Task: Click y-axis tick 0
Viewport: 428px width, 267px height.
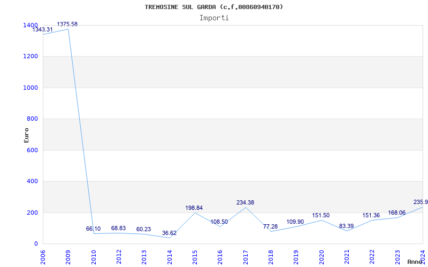Action: [x=36, y=244]
